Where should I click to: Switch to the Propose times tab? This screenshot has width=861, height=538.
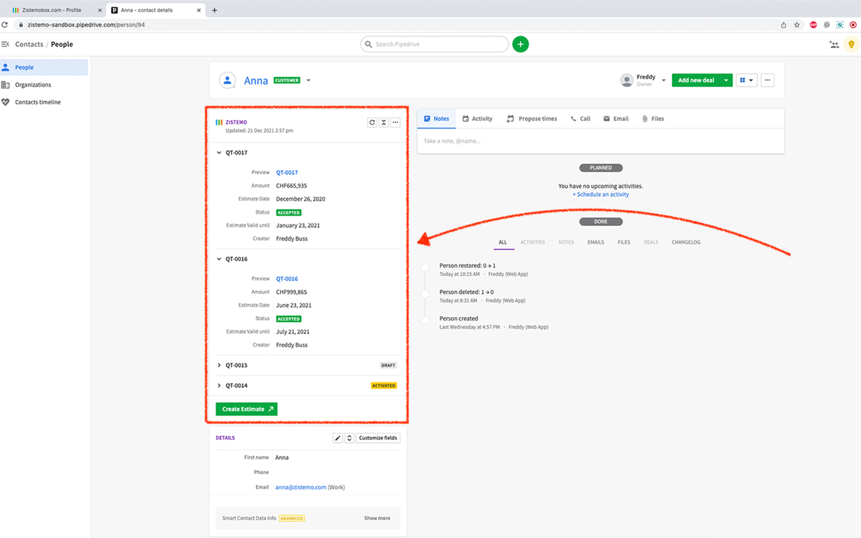tap(532, 118)
